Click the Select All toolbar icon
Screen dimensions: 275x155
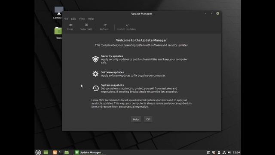pyautogui.click(x=86, y=25)
